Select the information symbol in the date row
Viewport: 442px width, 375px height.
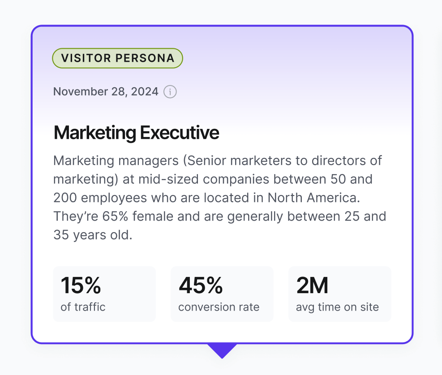(170, 92)
